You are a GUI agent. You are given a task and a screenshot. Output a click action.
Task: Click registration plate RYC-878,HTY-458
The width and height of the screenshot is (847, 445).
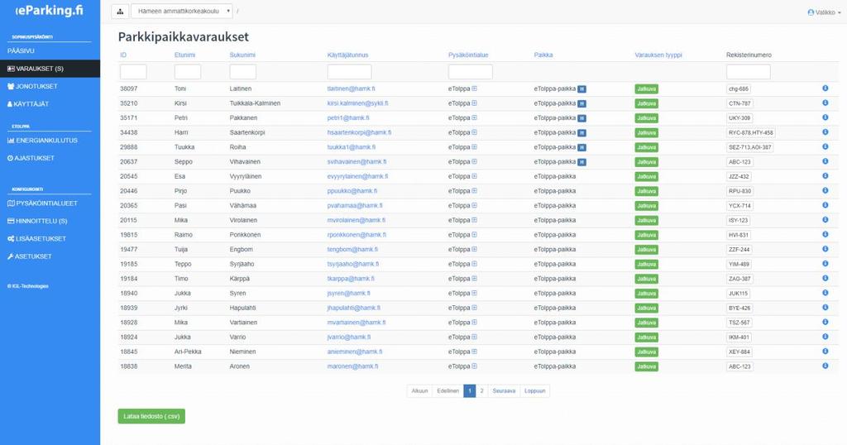click(x=751, y=133)
